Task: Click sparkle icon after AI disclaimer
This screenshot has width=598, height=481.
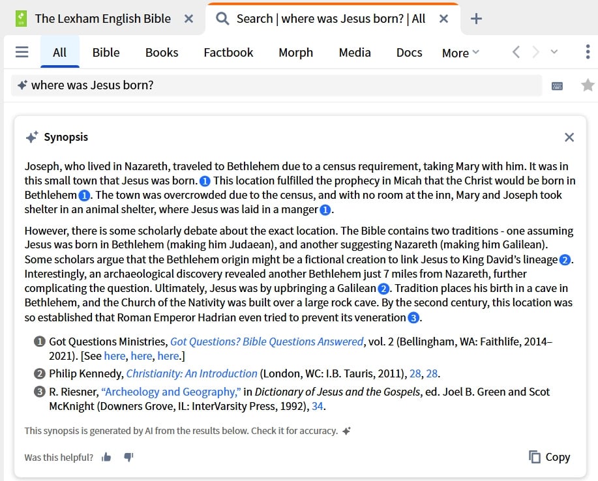Action: point(346,431)
